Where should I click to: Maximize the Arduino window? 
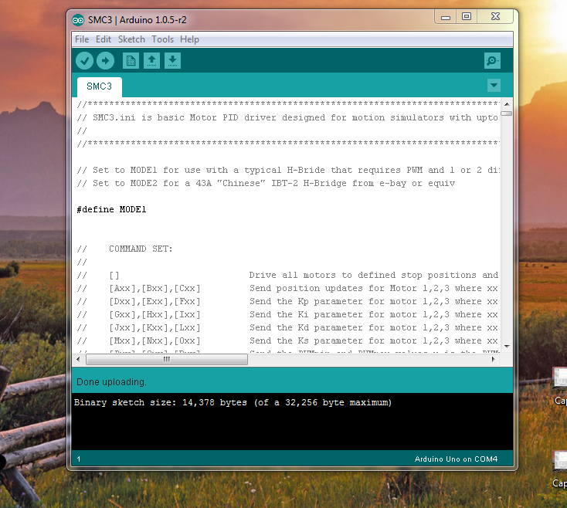coord(467,17)
